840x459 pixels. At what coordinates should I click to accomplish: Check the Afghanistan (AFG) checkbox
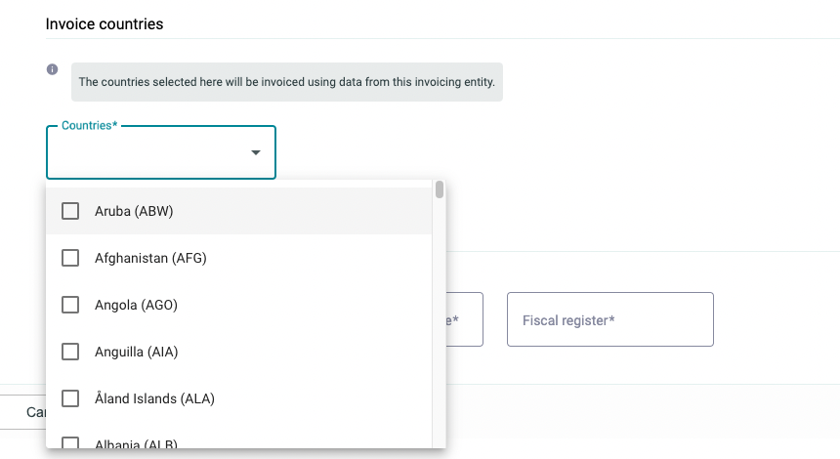70,258
